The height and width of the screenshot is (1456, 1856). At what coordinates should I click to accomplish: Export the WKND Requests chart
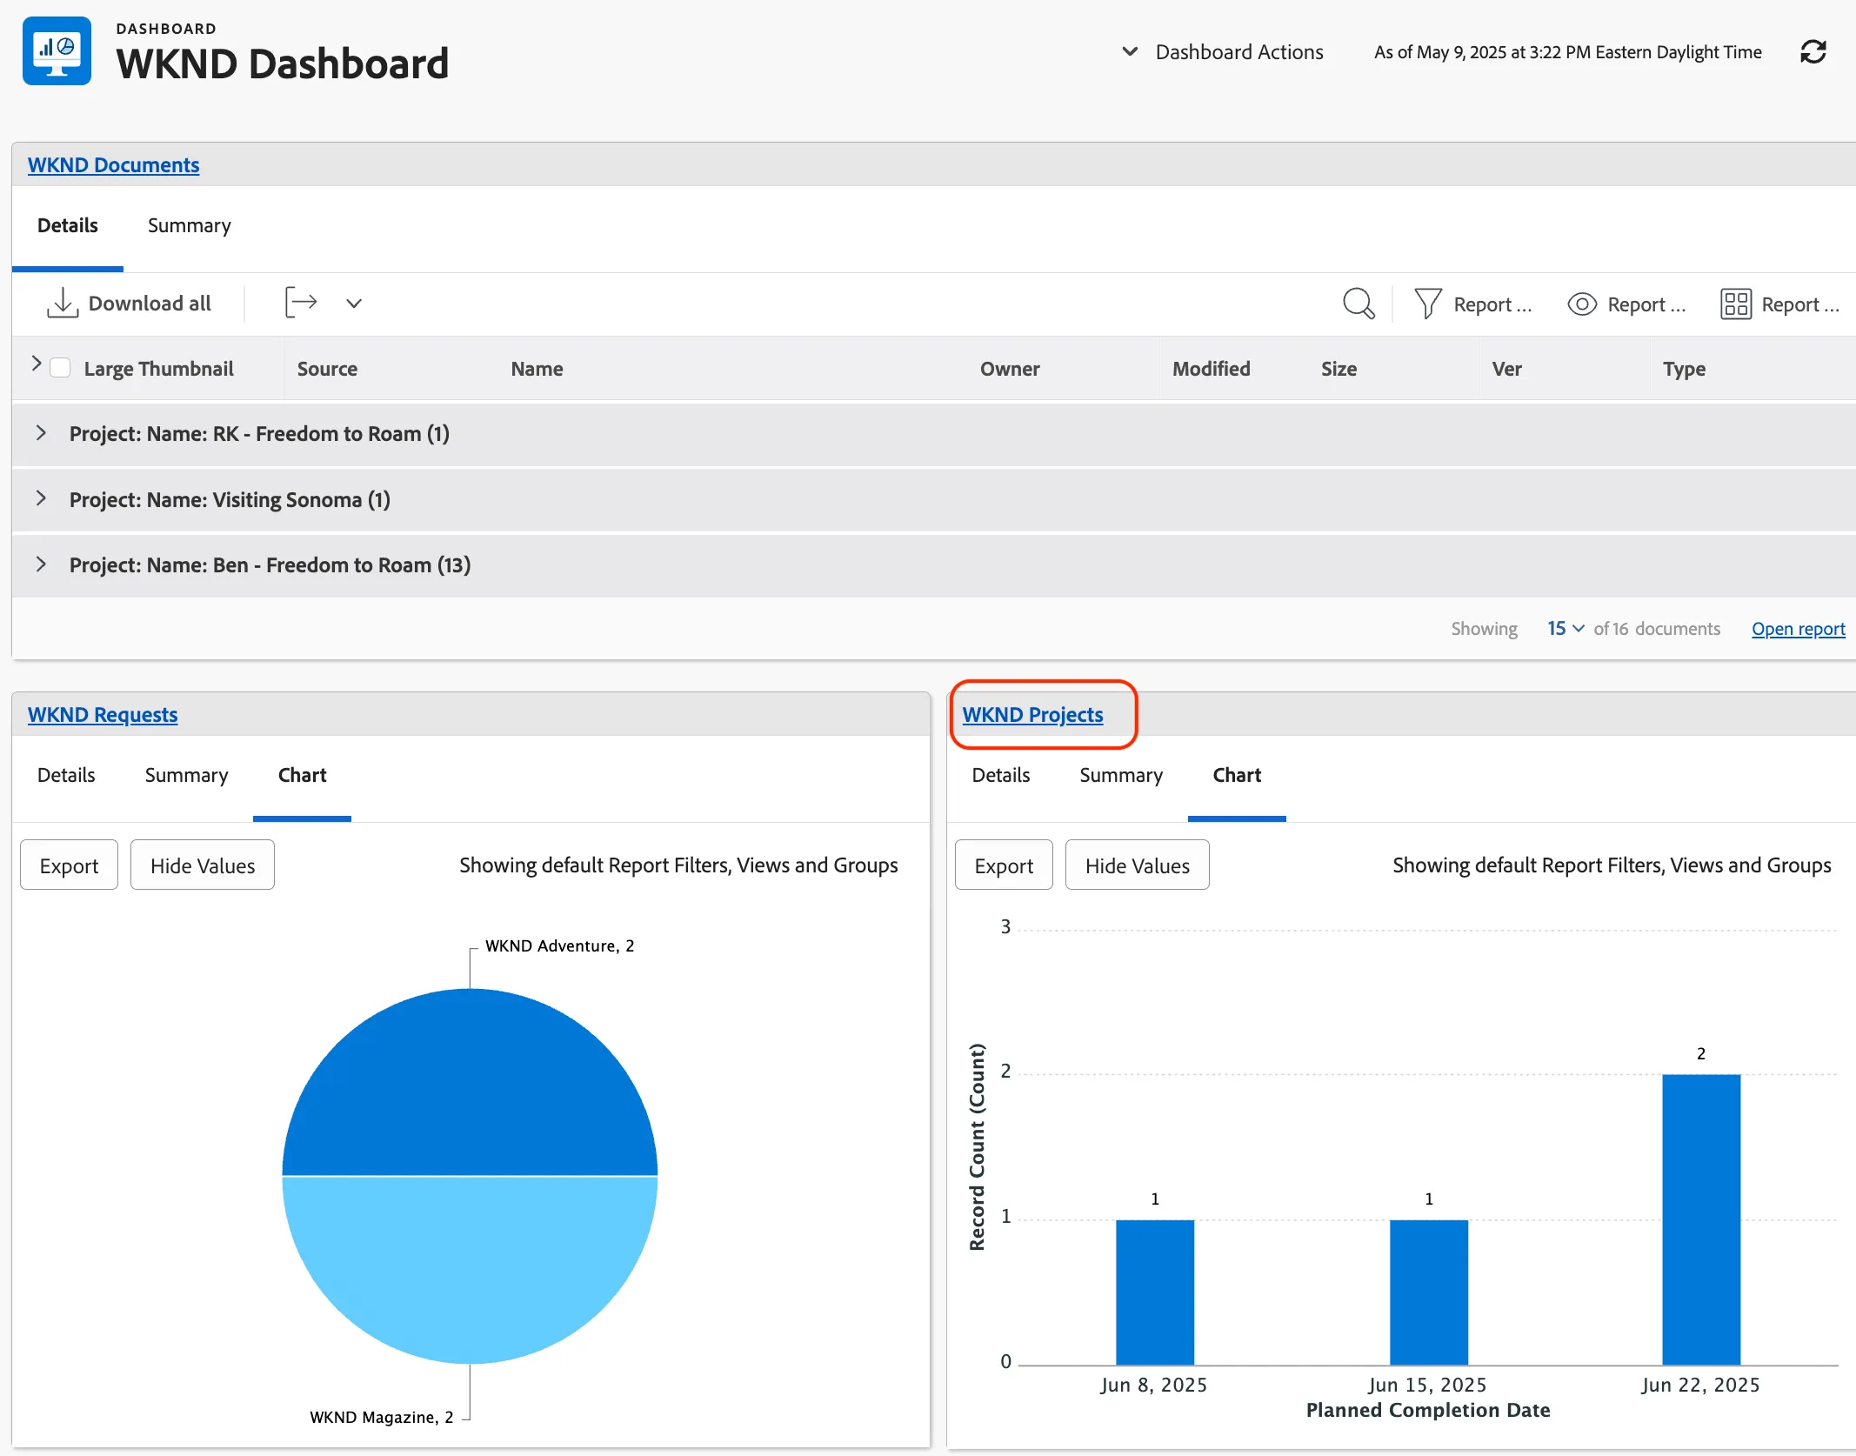pyautogui.click(x=69, y=865)
